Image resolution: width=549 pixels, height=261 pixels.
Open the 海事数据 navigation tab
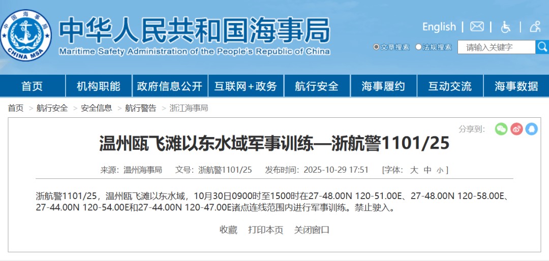[516, 86]
